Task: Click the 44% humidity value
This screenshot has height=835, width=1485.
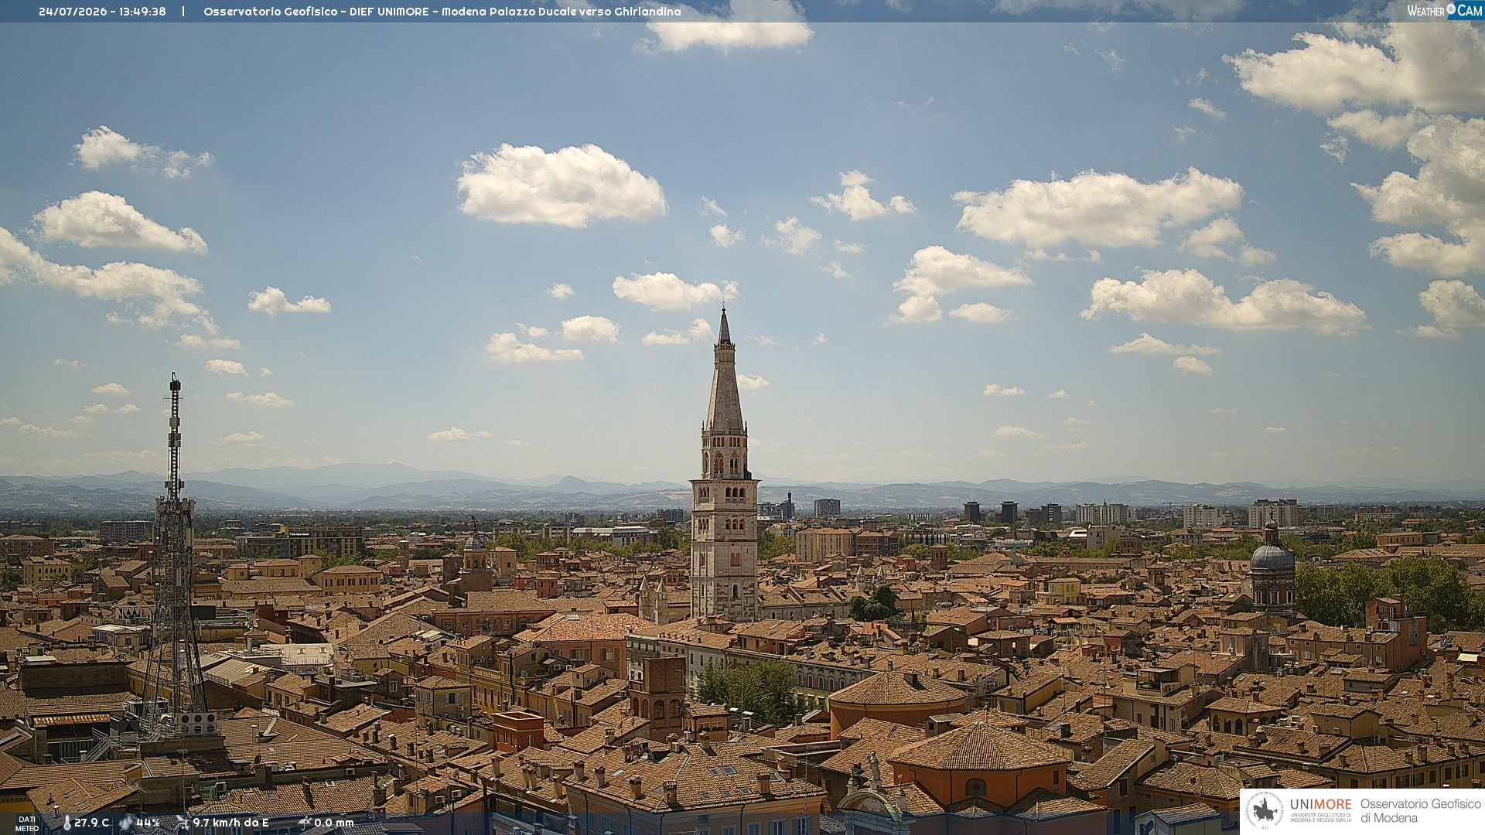Action: click(148, 823)
